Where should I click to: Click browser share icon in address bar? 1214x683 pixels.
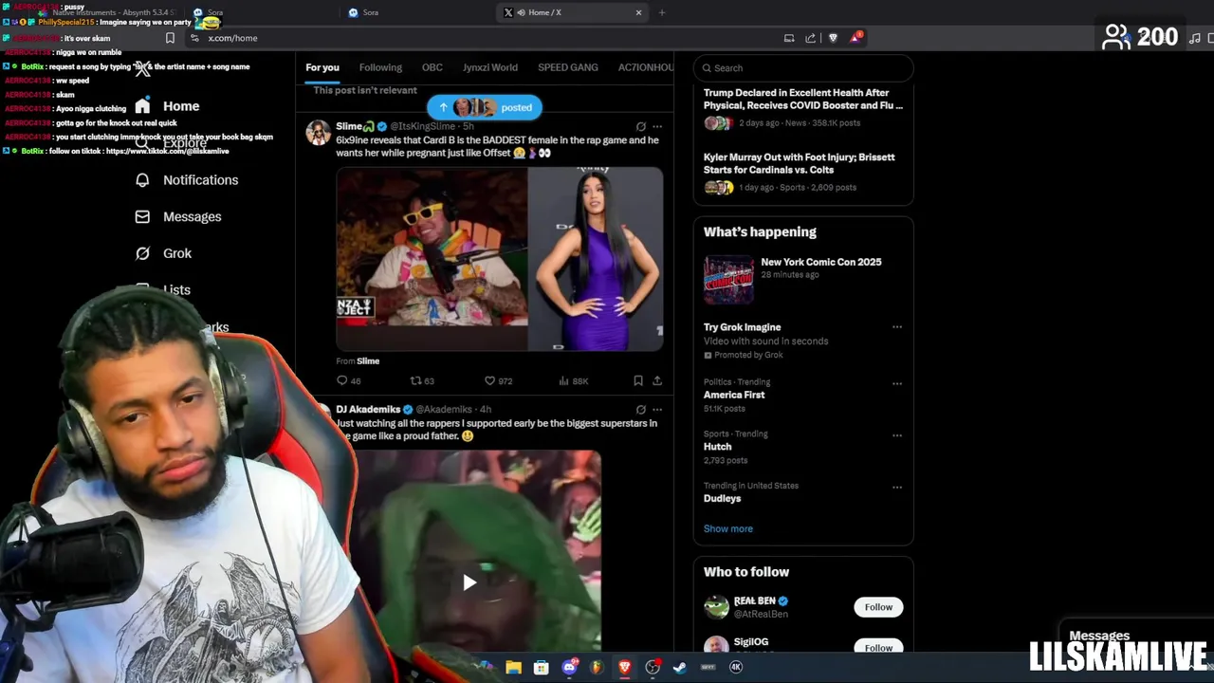point(811,38)
